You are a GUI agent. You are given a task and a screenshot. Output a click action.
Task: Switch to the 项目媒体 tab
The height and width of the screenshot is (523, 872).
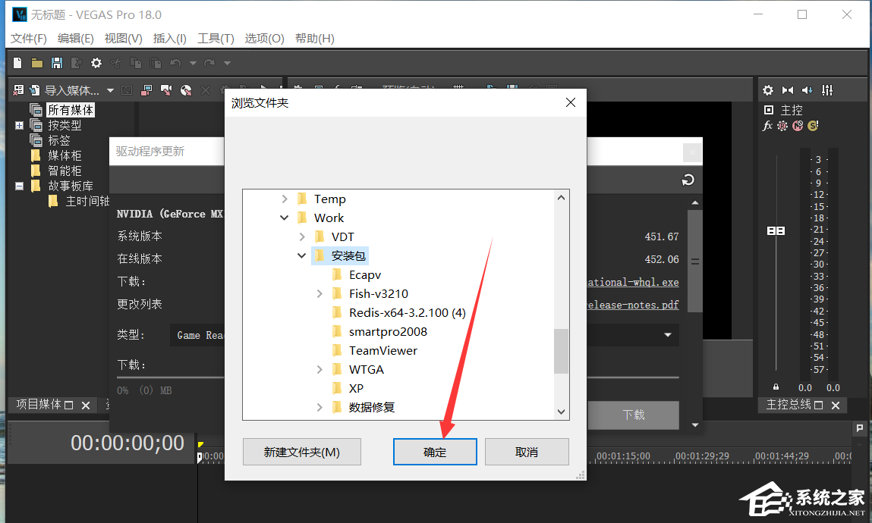click(x=39, y=405)
